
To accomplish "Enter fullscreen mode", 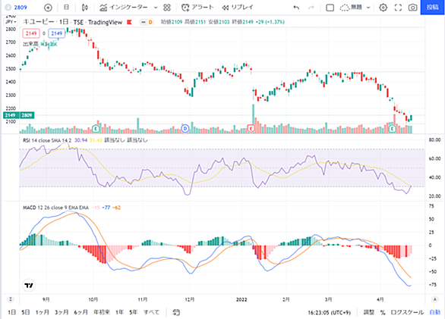I will coord(398,8).
